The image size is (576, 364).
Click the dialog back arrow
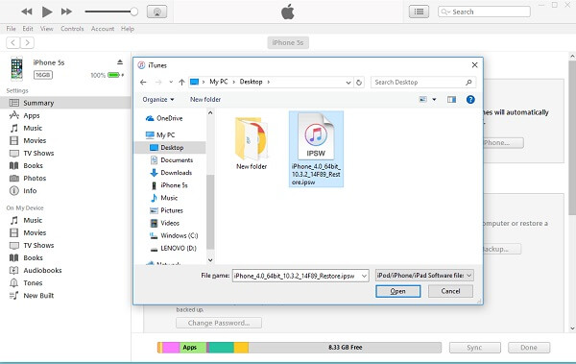pos(143,82)
